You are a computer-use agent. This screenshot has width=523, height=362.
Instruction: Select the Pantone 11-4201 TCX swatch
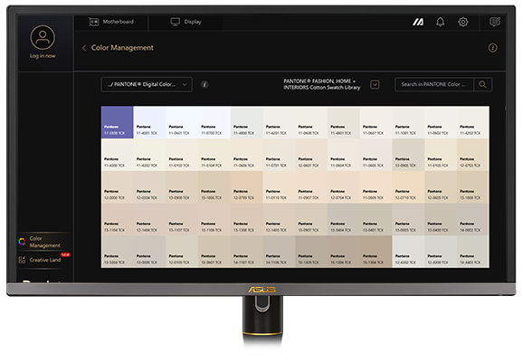coord(279,122)
